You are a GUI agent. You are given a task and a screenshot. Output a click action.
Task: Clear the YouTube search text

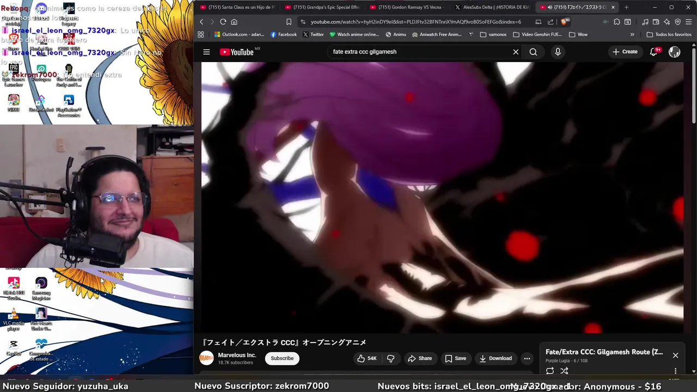tap(516, 52)
